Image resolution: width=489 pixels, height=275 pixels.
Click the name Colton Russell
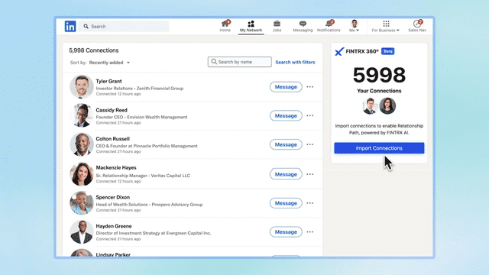(112, 139)
